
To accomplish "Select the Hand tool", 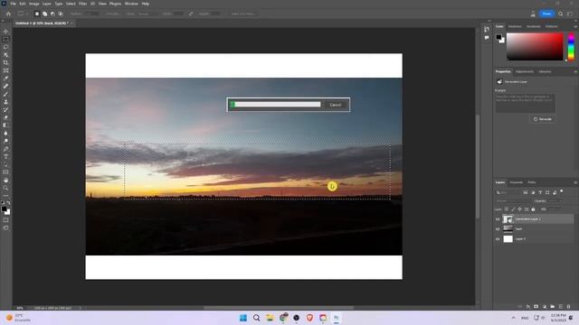I will coord(5,181).
